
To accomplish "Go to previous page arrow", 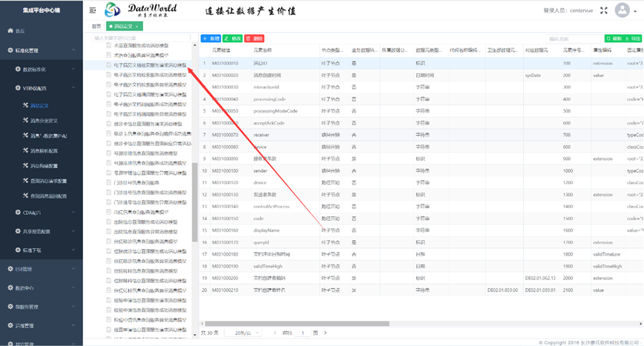I will 275,333.
